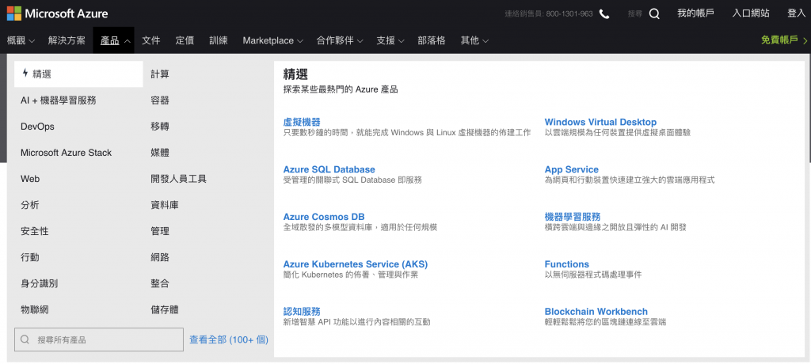Screen dimensions: 811x364
Task: Open Azure SQL Database link
Action: pos(329,169)
